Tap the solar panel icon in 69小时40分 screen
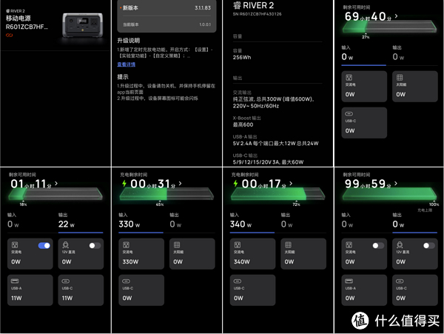 [400, 77]
